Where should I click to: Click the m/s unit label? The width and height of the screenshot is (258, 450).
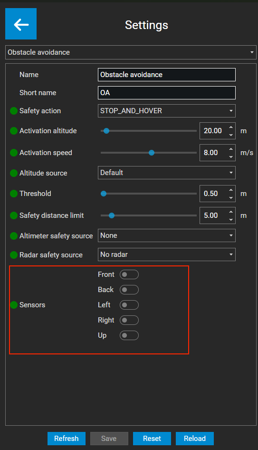point(247,153)
